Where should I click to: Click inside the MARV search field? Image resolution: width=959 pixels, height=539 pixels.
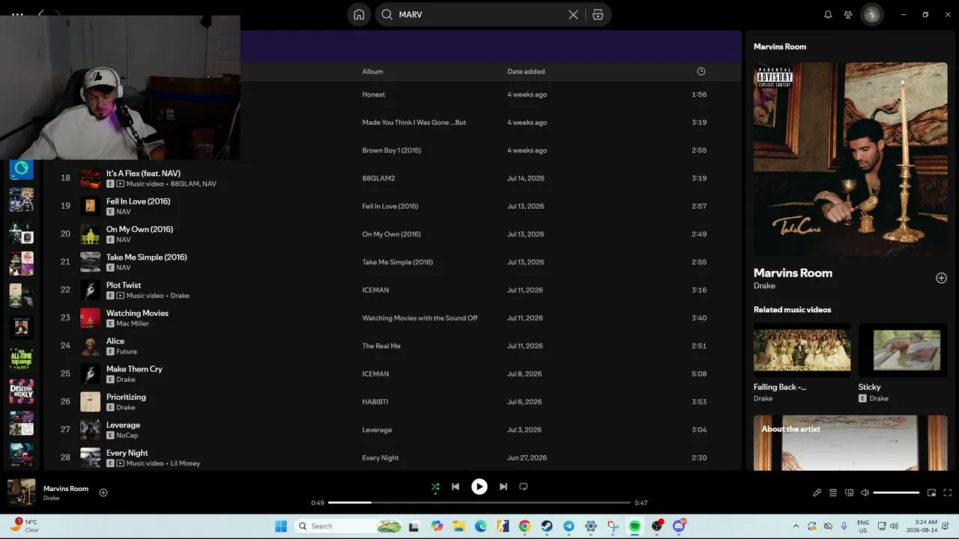[x=479, y=14]
